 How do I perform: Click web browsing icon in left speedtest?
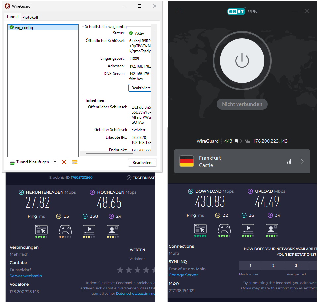[x=41, y=230]
